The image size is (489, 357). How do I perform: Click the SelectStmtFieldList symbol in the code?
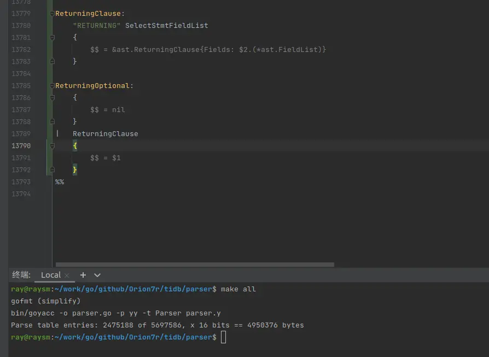[166, 26]
